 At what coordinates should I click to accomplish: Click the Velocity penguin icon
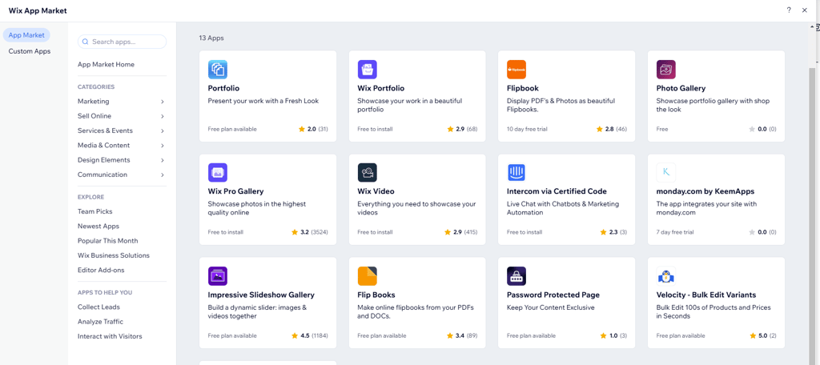point(665,276)
